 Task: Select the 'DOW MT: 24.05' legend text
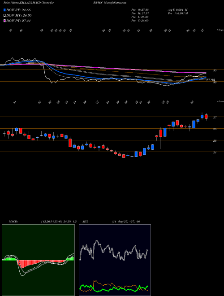tap(19, 16)
